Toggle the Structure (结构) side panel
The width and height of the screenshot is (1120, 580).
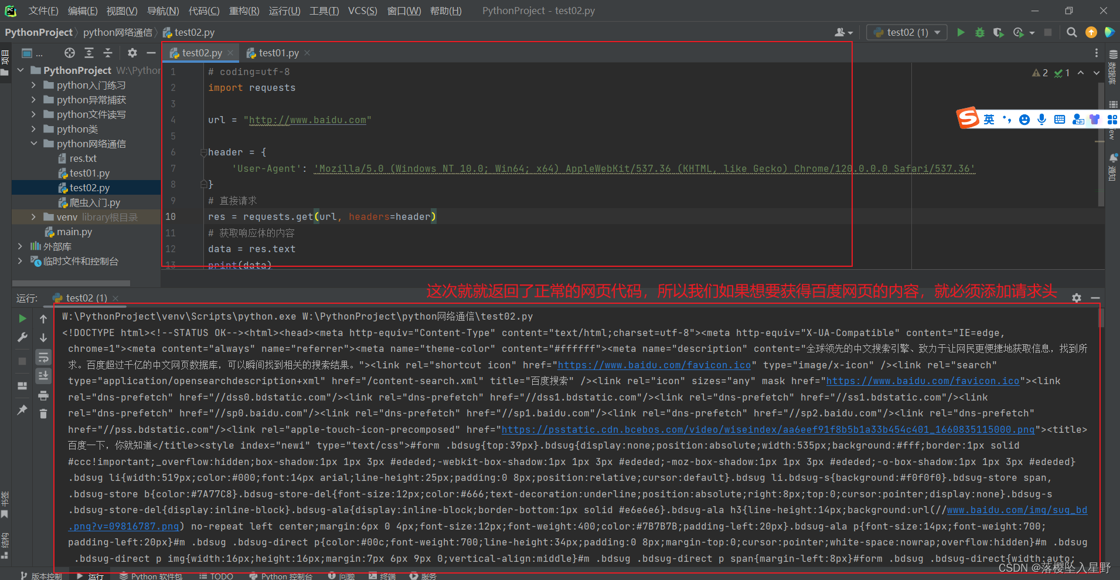(5, 545)
